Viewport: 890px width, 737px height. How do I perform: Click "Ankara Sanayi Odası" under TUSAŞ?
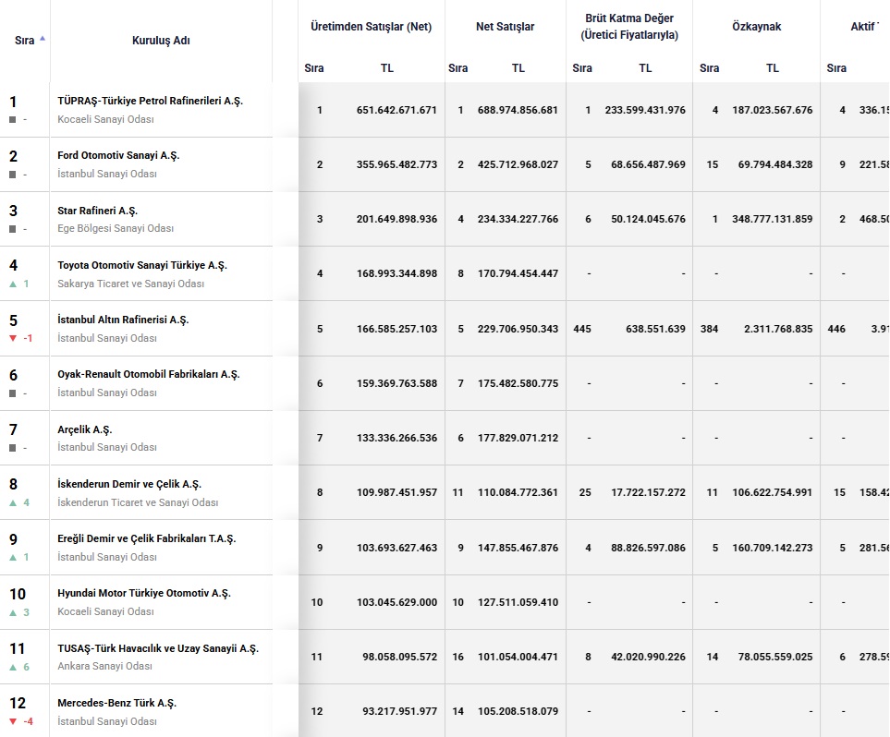(x=105, y=666)
